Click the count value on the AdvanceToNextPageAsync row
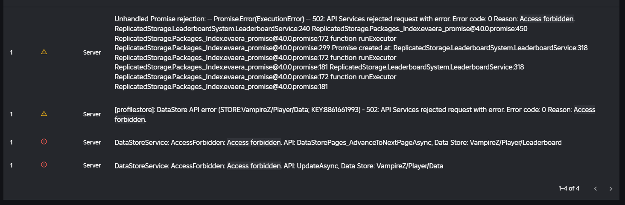The image size is (625, 205). [12, 142]
